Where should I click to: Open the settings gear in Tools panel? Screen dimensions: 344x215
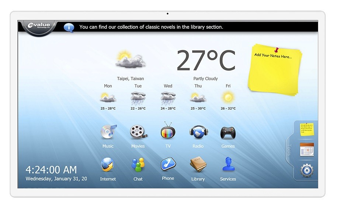[307, 170]
